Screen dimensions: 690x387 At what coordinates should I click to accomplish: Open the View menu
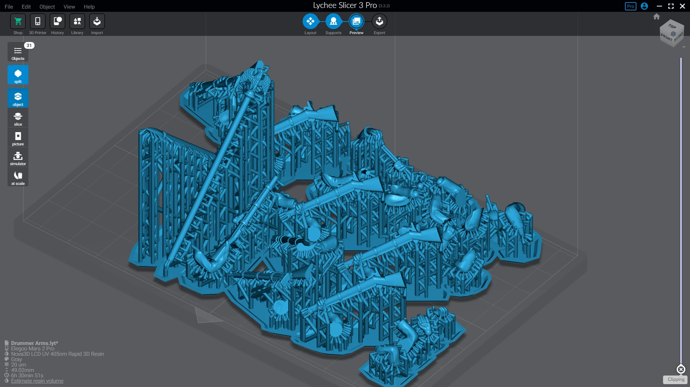click(69, 6)
